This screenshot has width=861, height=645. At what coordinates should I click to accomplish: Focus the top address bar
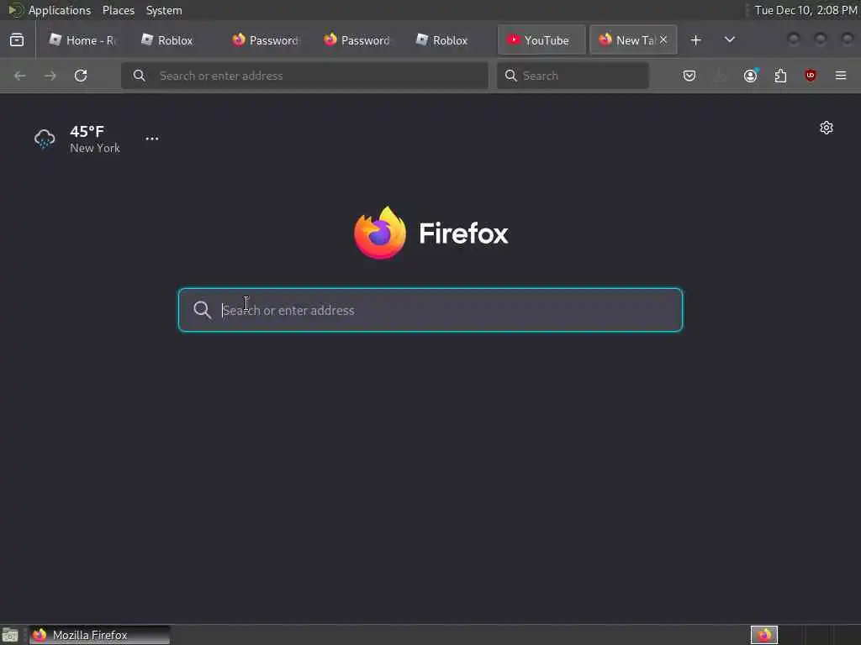pyautogui.click(x=304, y=76)
